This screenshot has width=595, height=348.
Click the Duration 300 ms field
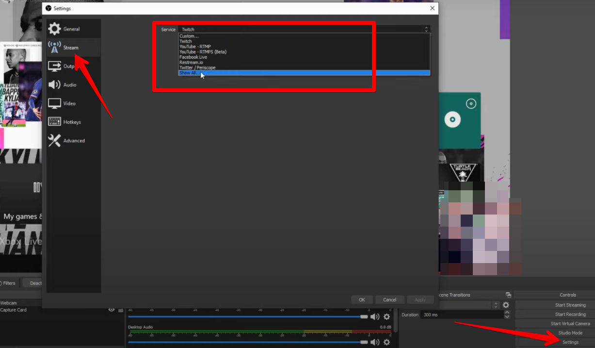tap(462, 315)
